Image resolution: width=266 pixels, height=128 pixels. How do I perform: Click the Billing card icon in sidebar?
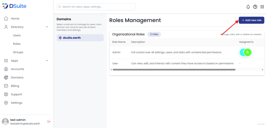6,86
